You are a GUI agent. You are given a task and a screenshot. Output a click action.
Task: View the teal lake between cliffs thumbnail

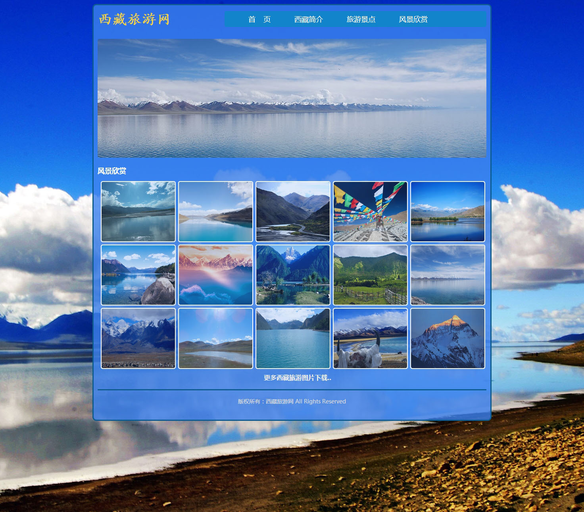point(293,338)
